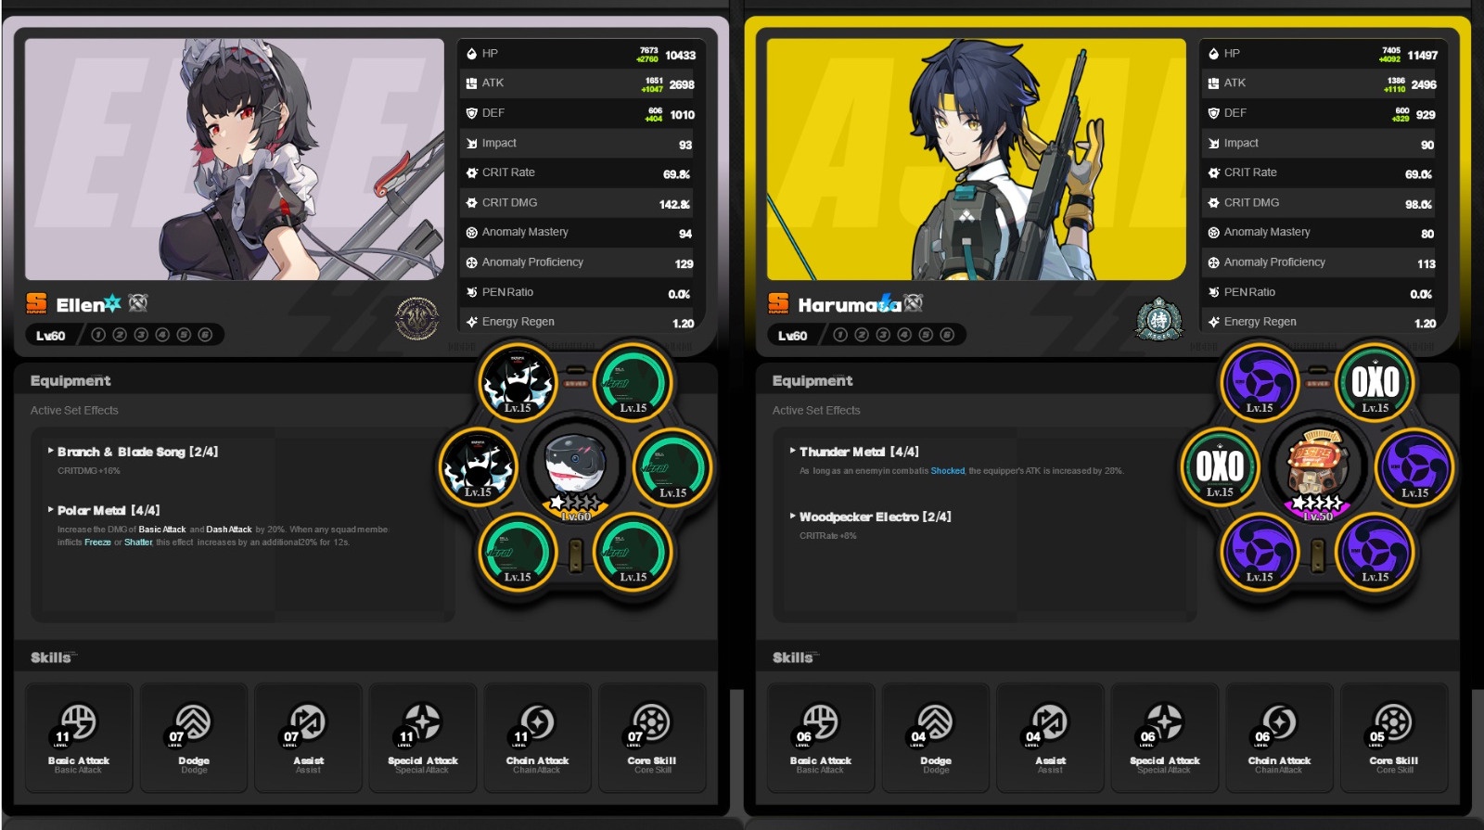Toggle Harumasa's mindscape node 3

[883, 335]
